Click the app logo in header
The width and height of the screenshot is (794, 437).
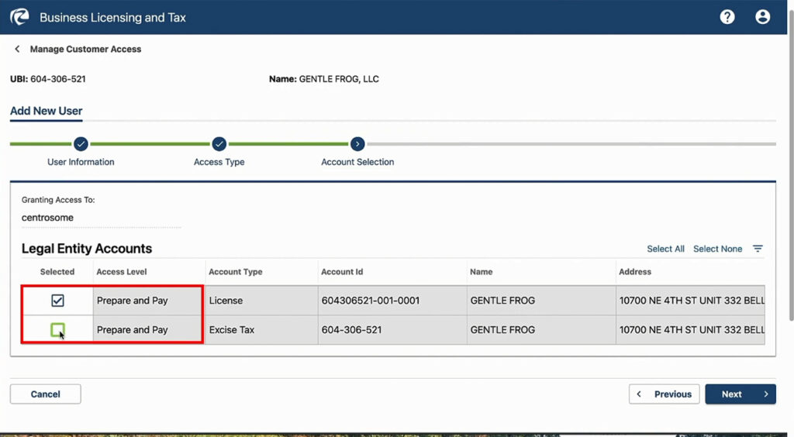click(19, 17)
